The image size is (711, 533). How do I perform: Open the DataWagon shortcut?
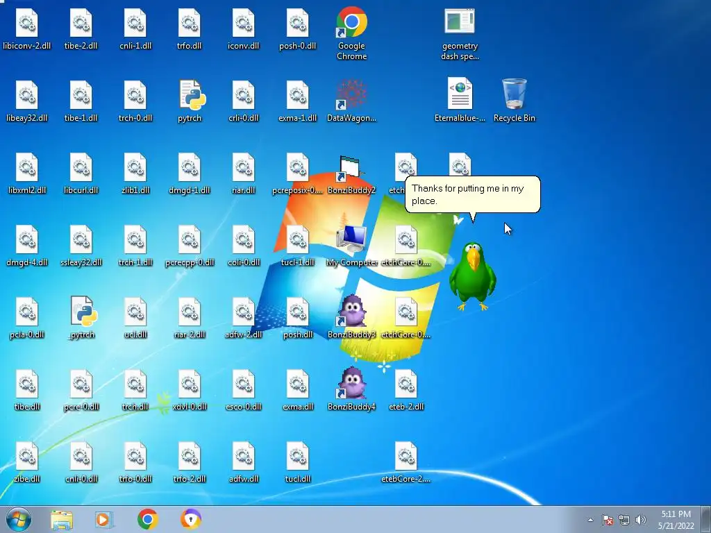pos(351,101)
